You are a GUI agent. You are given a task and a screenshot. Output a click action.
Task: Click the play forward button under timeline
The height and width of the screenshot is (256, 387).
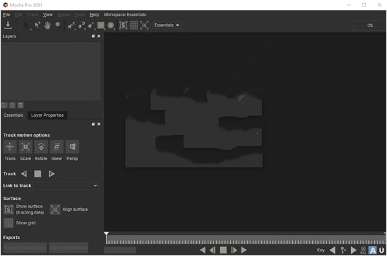[244, 250]
